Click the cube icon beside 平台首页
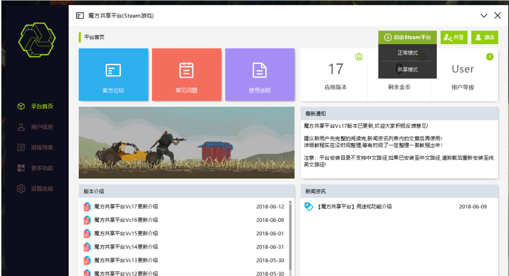The image size is (509, 276). [x=21, y=106]
